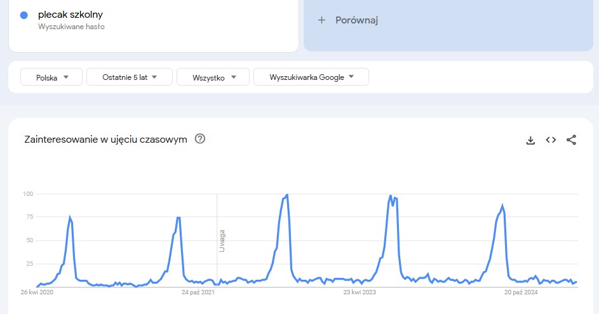The width and height of the screenshot is (599, 314).
Task: Click the 2023 peak on the chart line
Action: 391,196
